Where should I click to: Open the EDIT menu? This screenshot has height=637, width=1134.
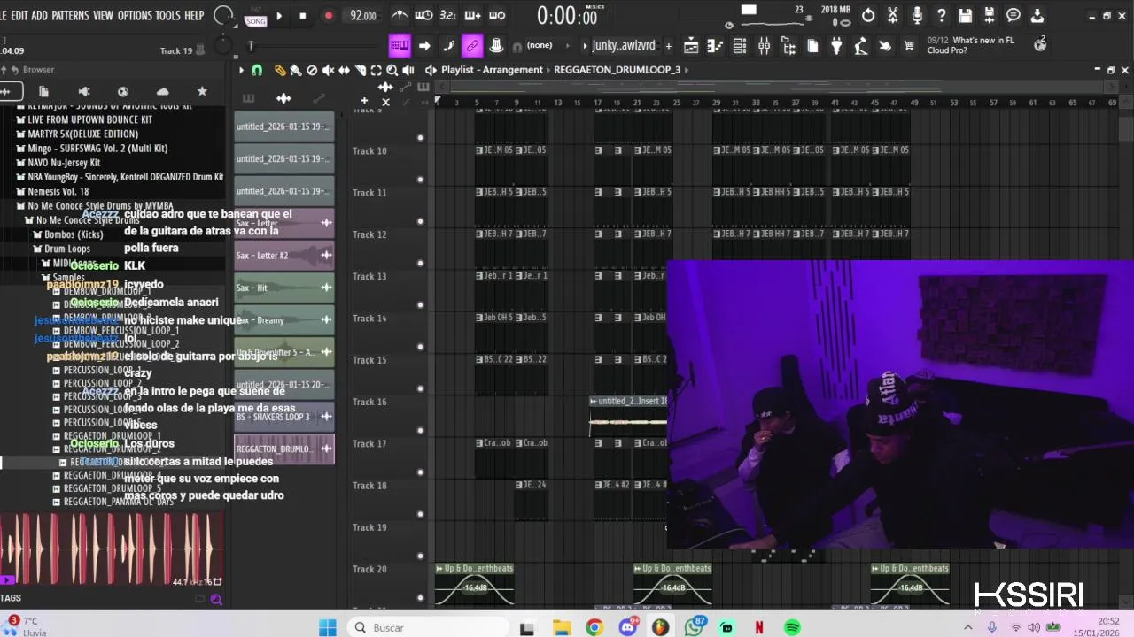point(19,16)
